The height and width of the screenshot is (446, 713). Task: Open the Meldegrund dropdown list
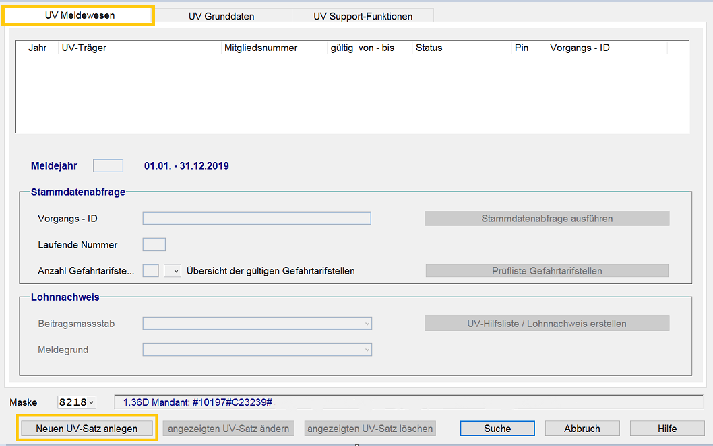pyautogui.click(x=367, y=350)
